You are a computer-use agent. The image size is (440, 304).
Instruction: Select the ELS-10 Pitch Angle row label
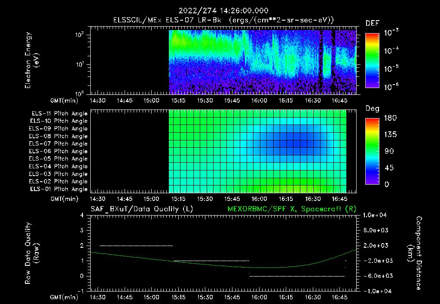59,121
